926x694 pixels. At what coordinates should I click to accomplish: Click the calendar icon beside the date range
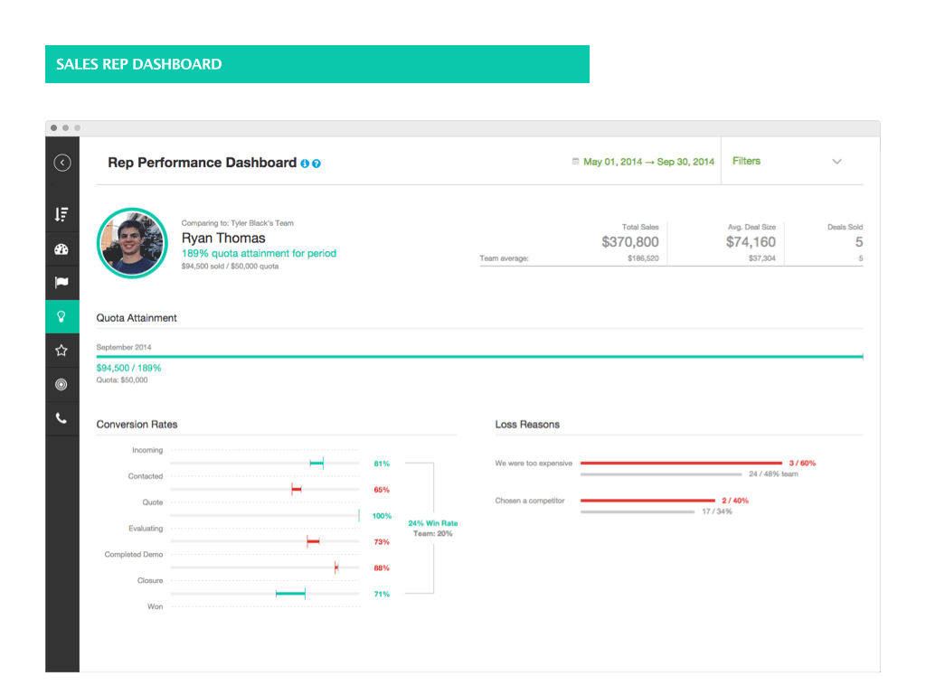point(576,160)
